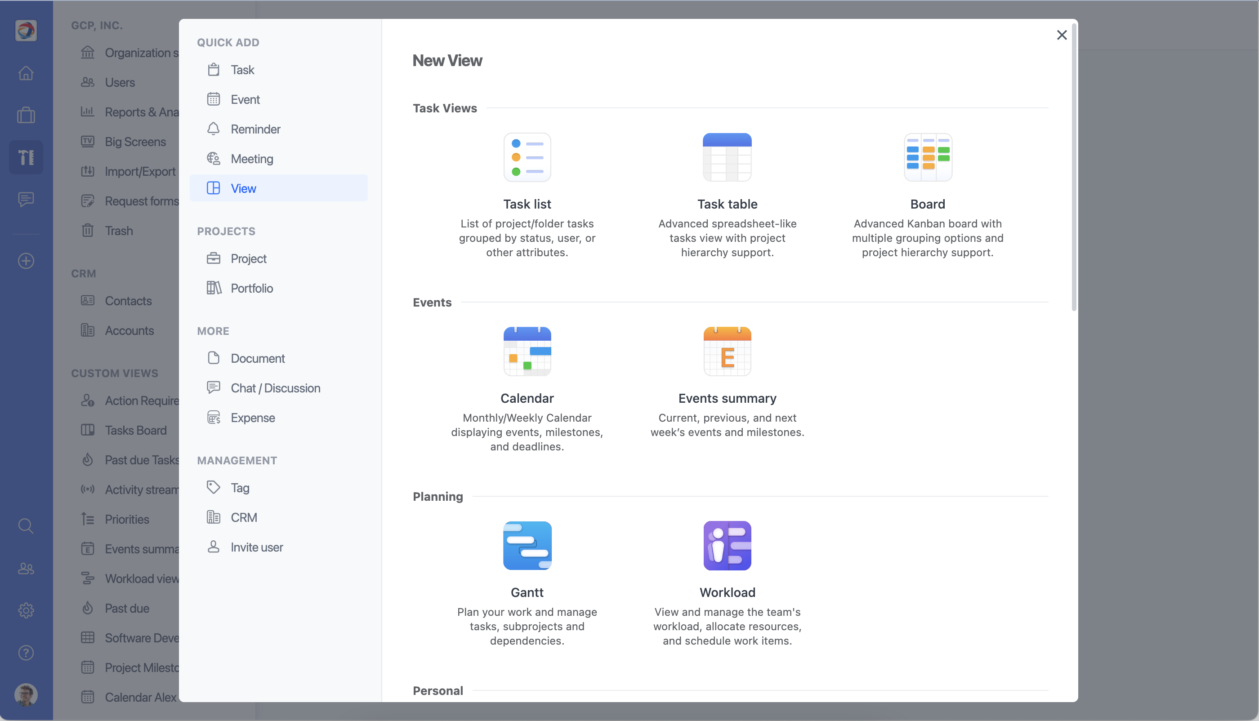The height and width of the screenshot is (721, 1259).
Task: Click the company logo at top left
Action: pyautogui.click(x=26, y=30)
